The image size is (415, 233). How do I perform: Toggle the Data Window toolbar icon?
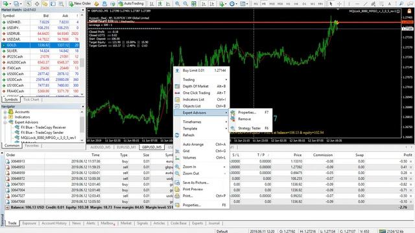click(37, 4)
